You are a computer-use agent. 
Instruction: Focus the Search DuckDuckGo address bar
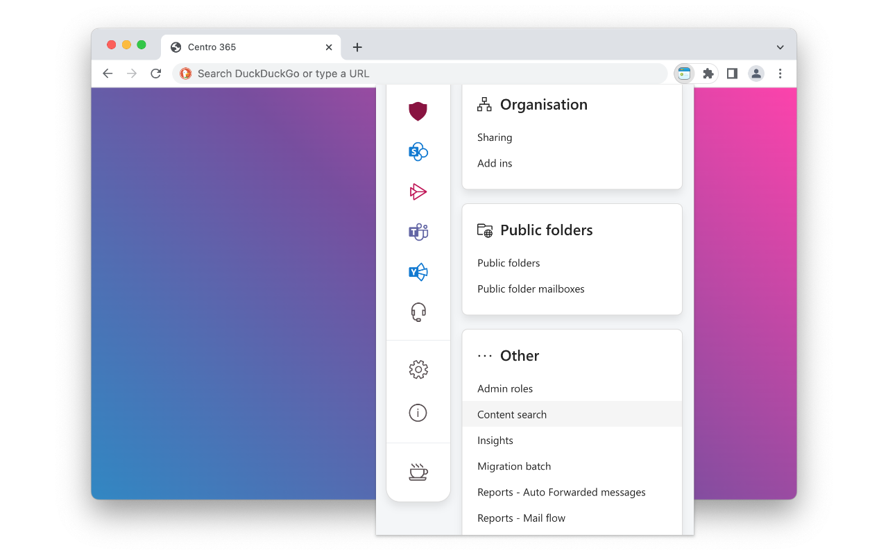click(420, 74)
